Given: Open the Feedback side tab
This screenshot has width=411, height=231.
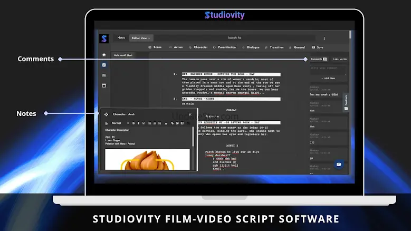Looking at the screenshot, I should click(346, 103).
